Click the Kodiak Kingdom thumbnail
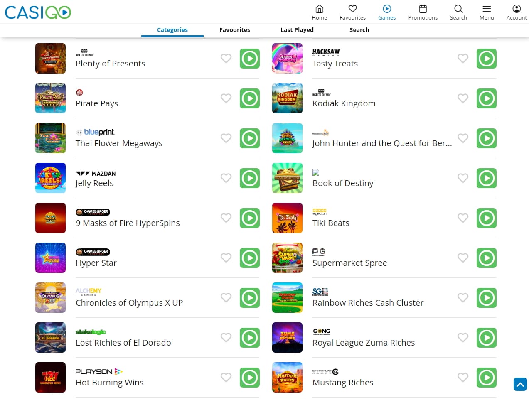The width and height of the screenshot is (529, 400). tap(287, 98)
